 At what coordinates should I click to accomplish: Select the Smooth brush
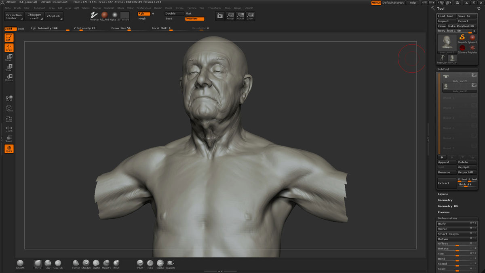click(x=20, y=263)
